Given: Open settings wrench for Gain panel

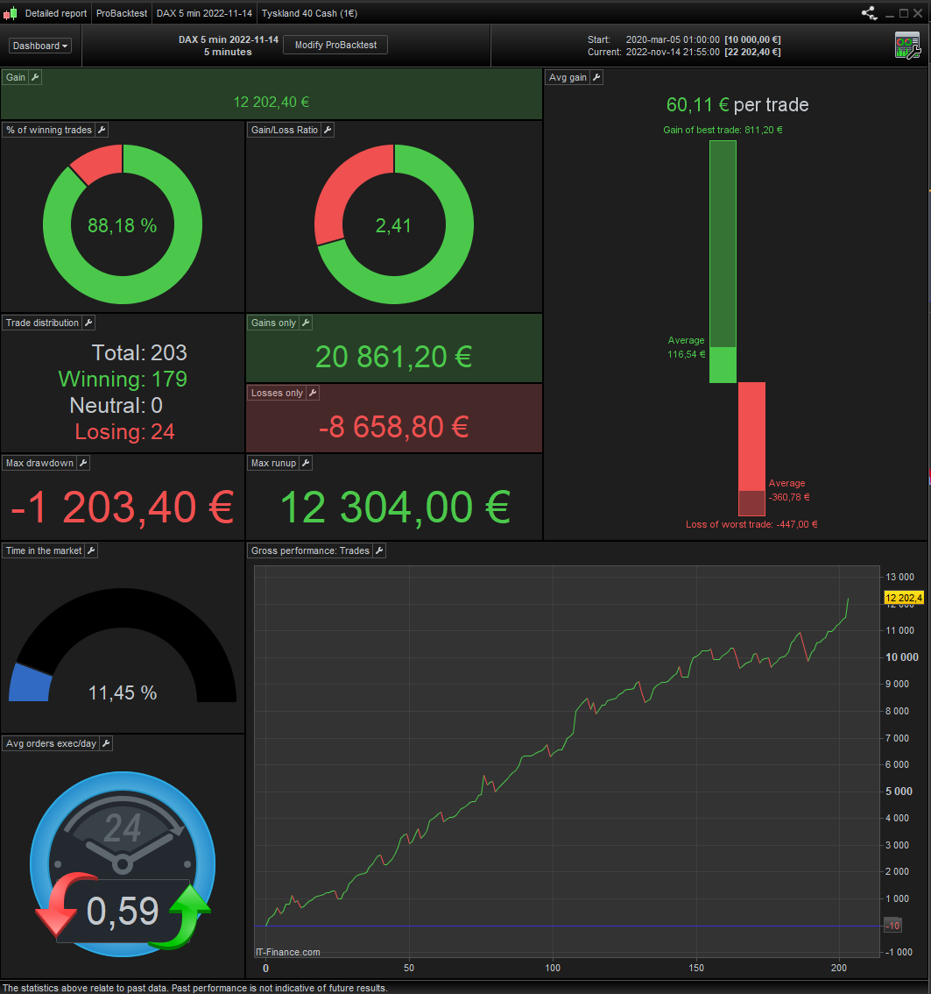Looking at the screenshot, I should pos(35,77).
